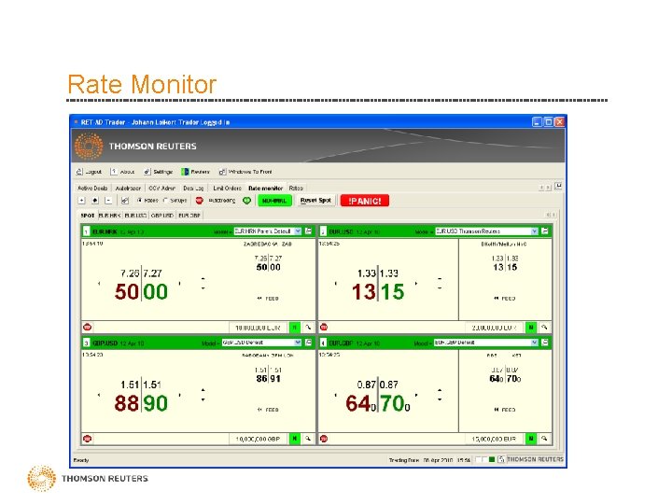The width and height of the screenshot is (672, 504).
Task: Click the Reuters toolbar icon
Action: pos(195,172)
